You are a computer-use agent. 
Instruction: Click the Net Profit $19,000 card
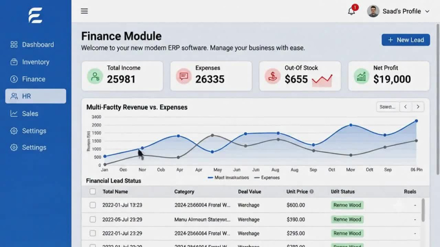pos(389,76)
